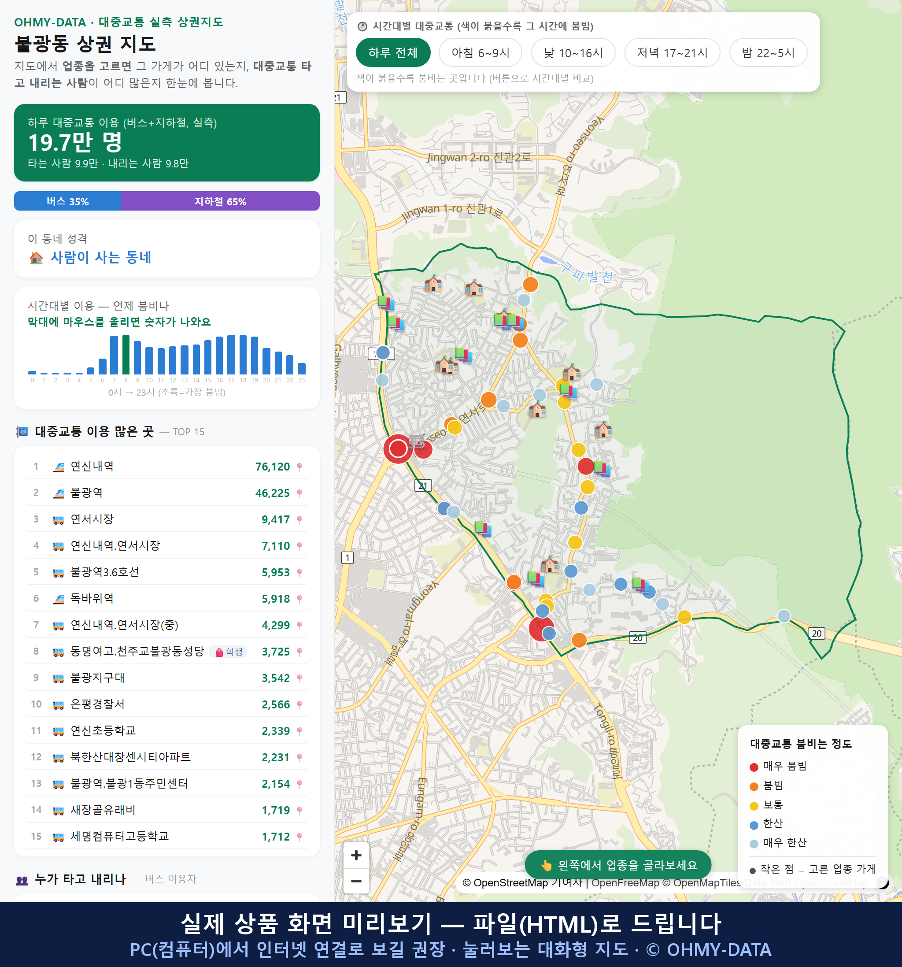This screenshot has height=967, width=902.
Task: Click the pin icon for 연서시장 row
Action: click(299, 519)
